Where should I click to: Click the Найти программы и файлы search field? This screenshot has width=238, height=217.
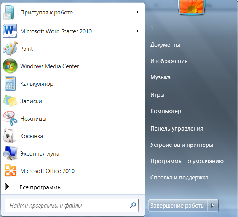[x=72, y=205]
